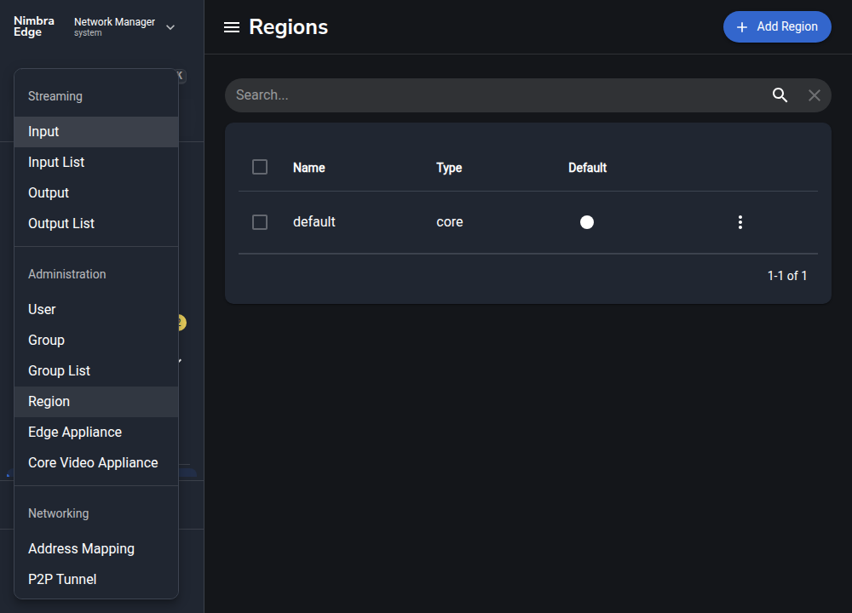Sort by the Type column header

[x=449, y=168]
